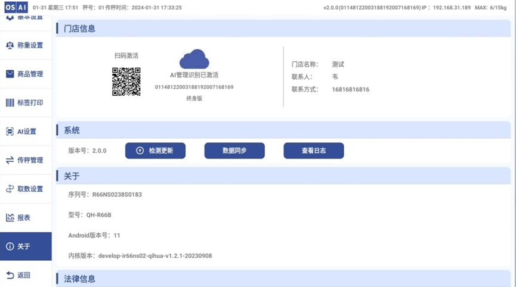
Task: Click the blue cloud activation icon
Action: point(194,60)
